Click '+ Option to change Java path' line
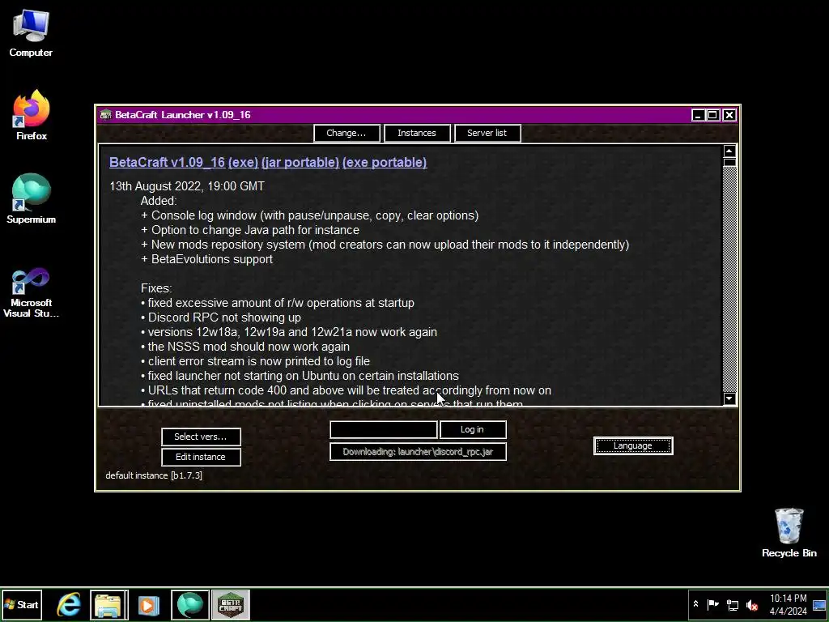 click(250, 230)
